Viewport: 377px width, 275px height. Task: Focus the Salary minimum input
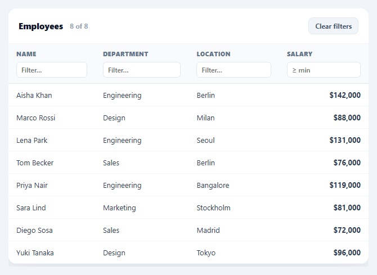[x=324, y=70]
